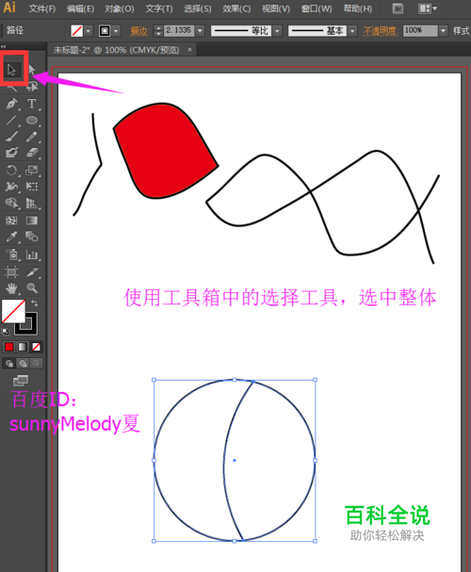Open the opacity 100% dropdown arrow
471x572 pixels.
[443, 31]
